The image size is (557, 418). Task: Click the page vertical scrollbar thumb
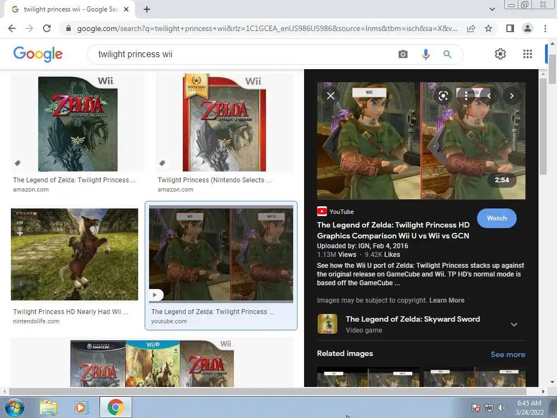tap(552, 69)
